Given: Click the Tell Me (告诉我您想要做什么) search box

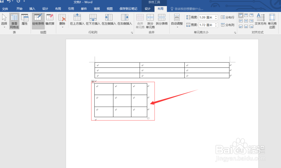Looking at the screenshot, I should tap(187, 9).
